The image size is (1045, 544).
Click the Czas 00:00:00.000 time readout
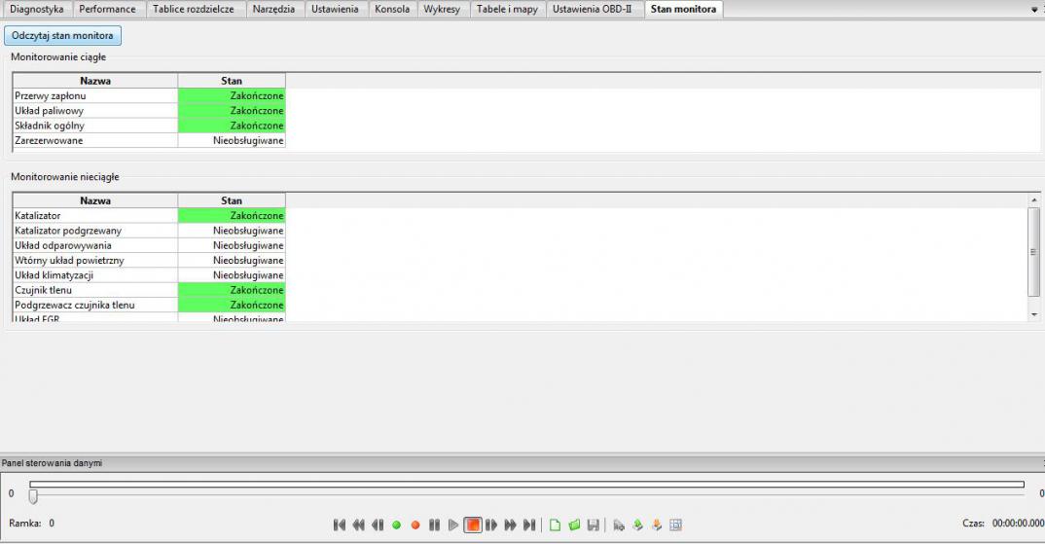(1003, 524)
